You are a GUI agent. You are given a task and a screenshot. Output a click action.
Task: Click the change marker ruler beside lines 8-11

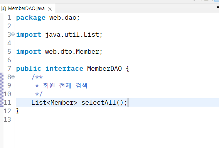pos(2,90)
